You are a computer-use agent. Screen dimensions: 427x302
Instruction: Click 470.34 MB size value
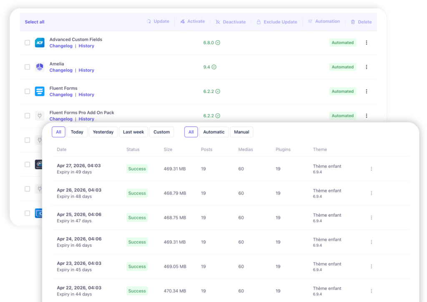tap(175, 291)
